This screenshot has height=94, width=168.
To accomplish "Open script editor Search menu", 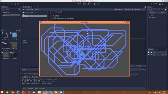I will [28, 10].
